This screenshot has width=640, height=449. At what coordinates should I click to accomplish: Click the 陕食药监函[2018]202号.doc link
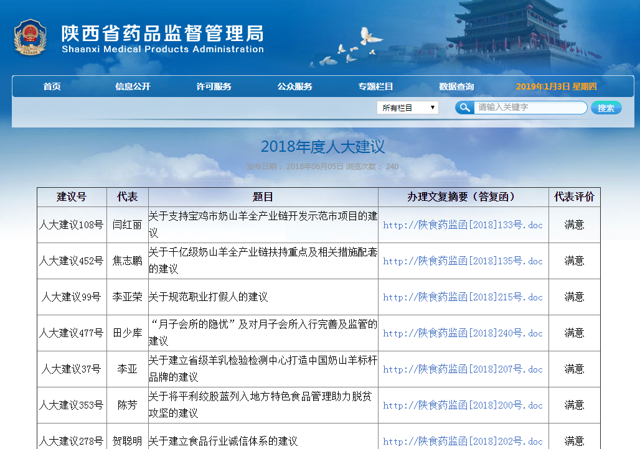[463, 442]
